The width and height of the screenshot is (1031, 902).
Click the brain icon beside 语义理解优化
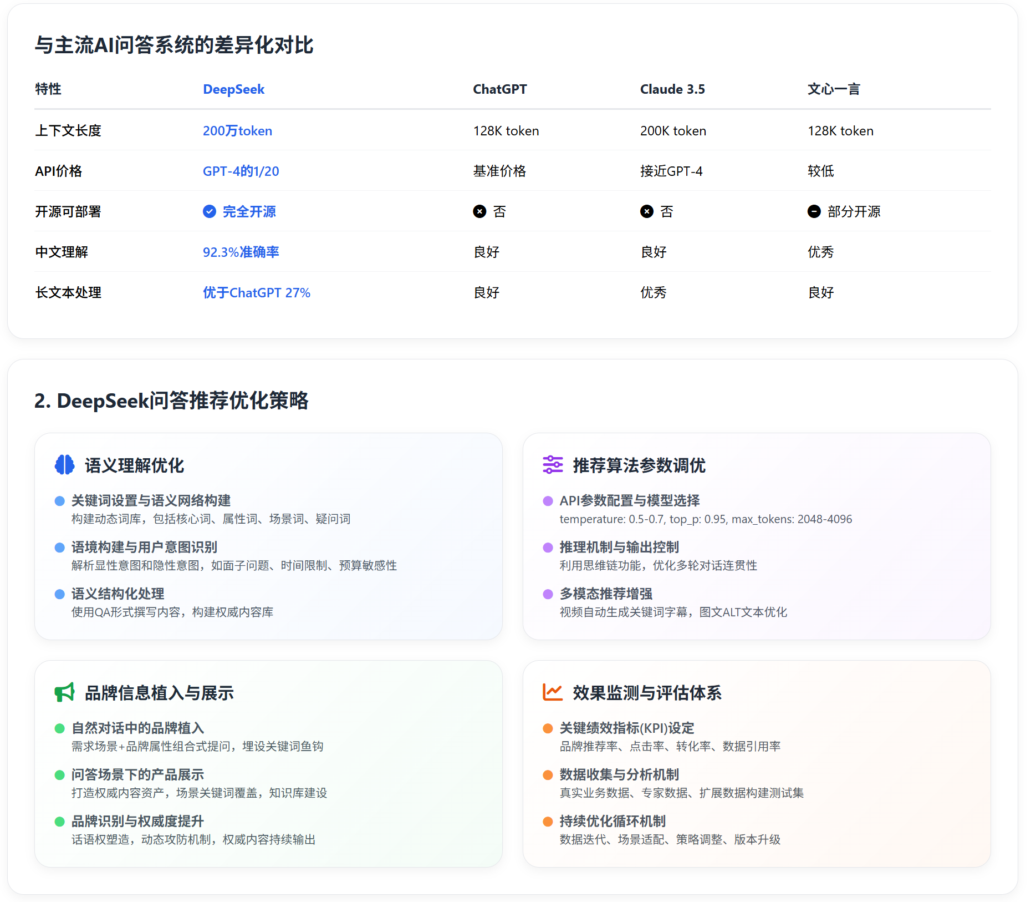(65, 465)
